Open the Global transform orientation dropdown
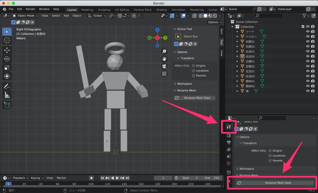 (97, 15)
